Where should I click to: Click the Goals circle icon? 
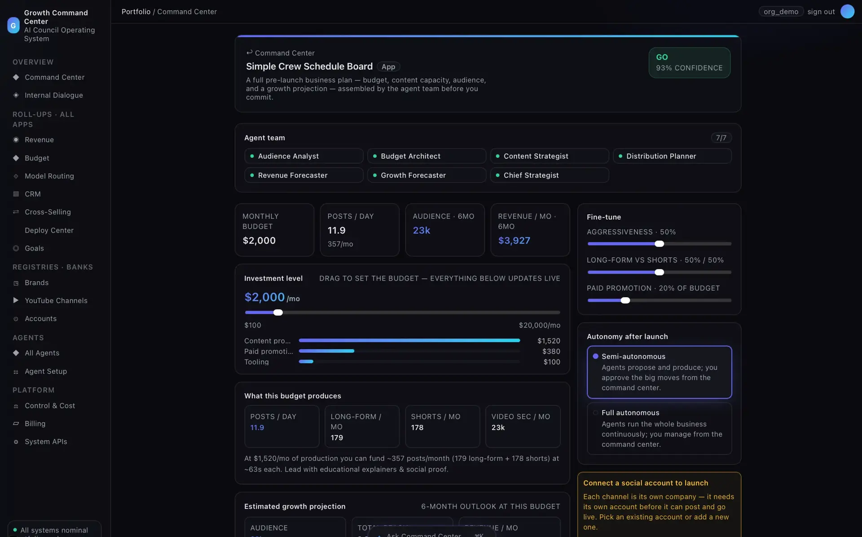tap(16, 248)
